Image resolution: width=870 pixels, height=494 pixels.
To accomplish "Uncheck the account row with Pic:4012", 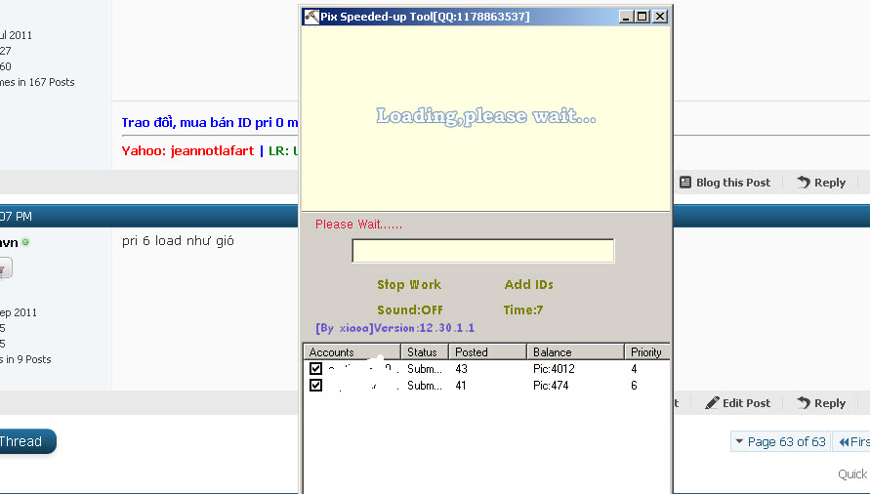I will [x=315, y=369].
